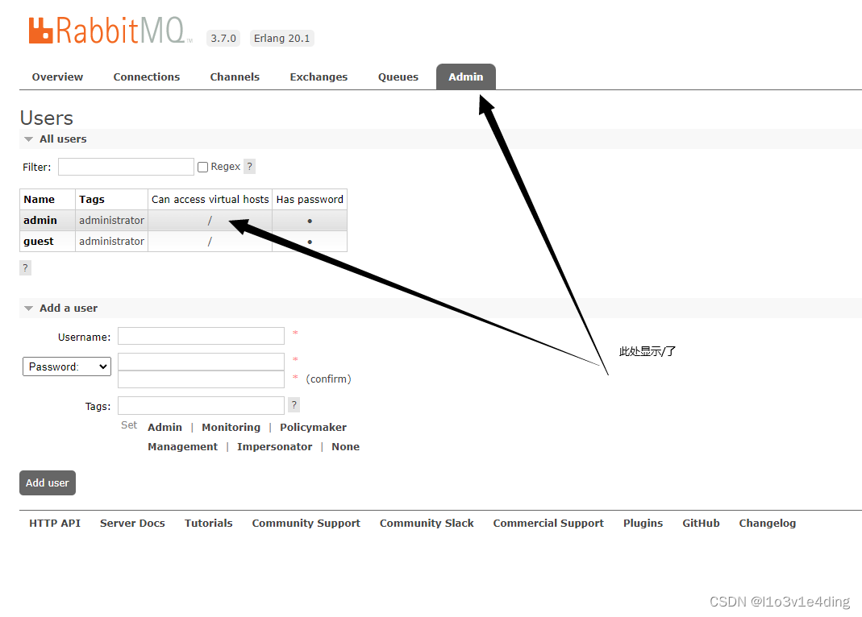The width and height of the screenshot is (862, 617).
Task: Open the admin user entry
Action: pos(40,220)
